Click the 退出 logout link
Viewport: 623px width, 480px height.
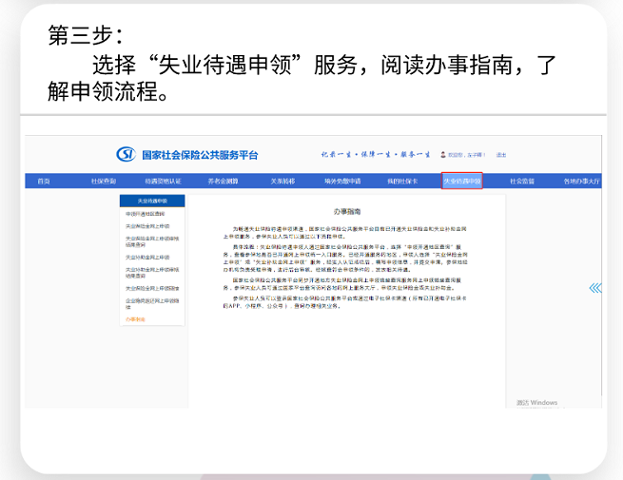pyautogui.click(x=501, y=155)
